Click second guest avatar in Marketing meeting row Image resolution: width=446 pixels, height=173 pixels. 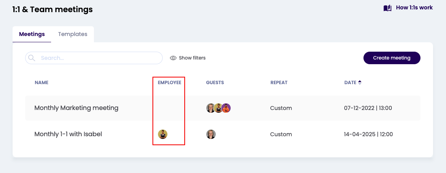pos(218,108)
